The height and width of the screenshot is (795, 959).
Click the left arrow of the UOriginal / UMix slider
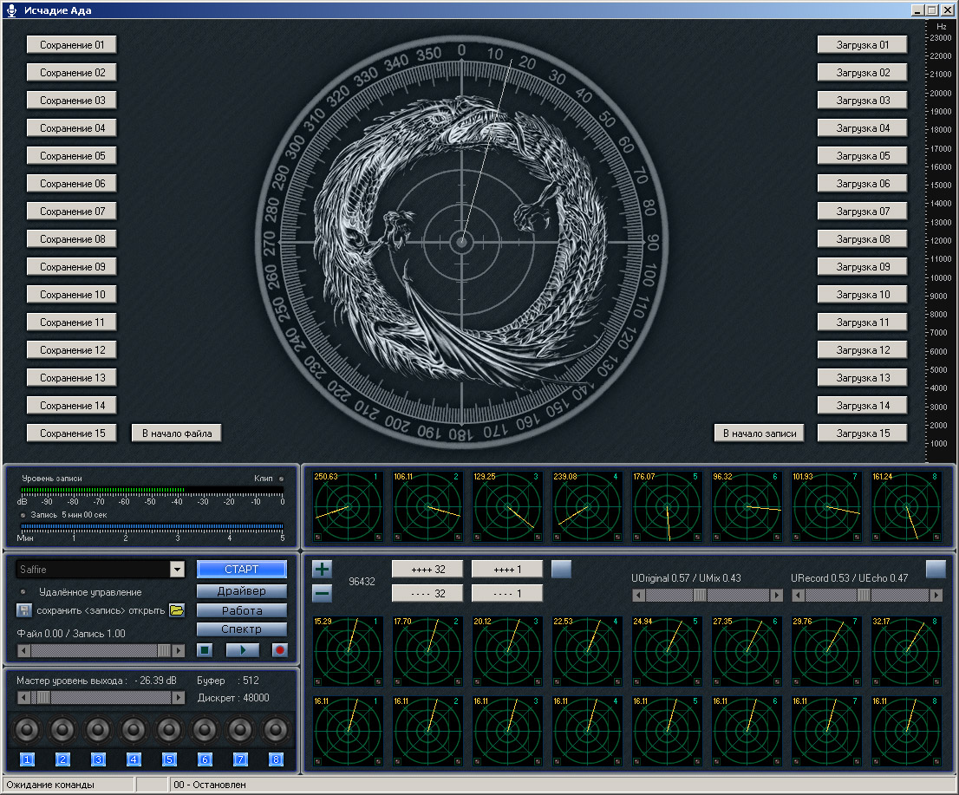[x=638, y=595]
